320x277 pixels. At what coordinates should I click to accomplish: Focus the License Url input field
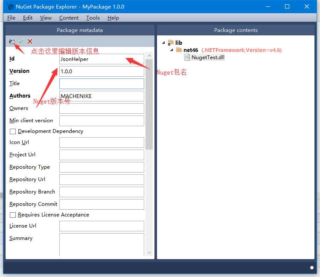click(102, 226)
